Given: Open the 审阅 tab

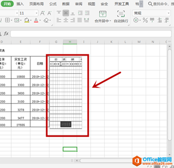Looking at the screenshot, I should coord(79,4).
